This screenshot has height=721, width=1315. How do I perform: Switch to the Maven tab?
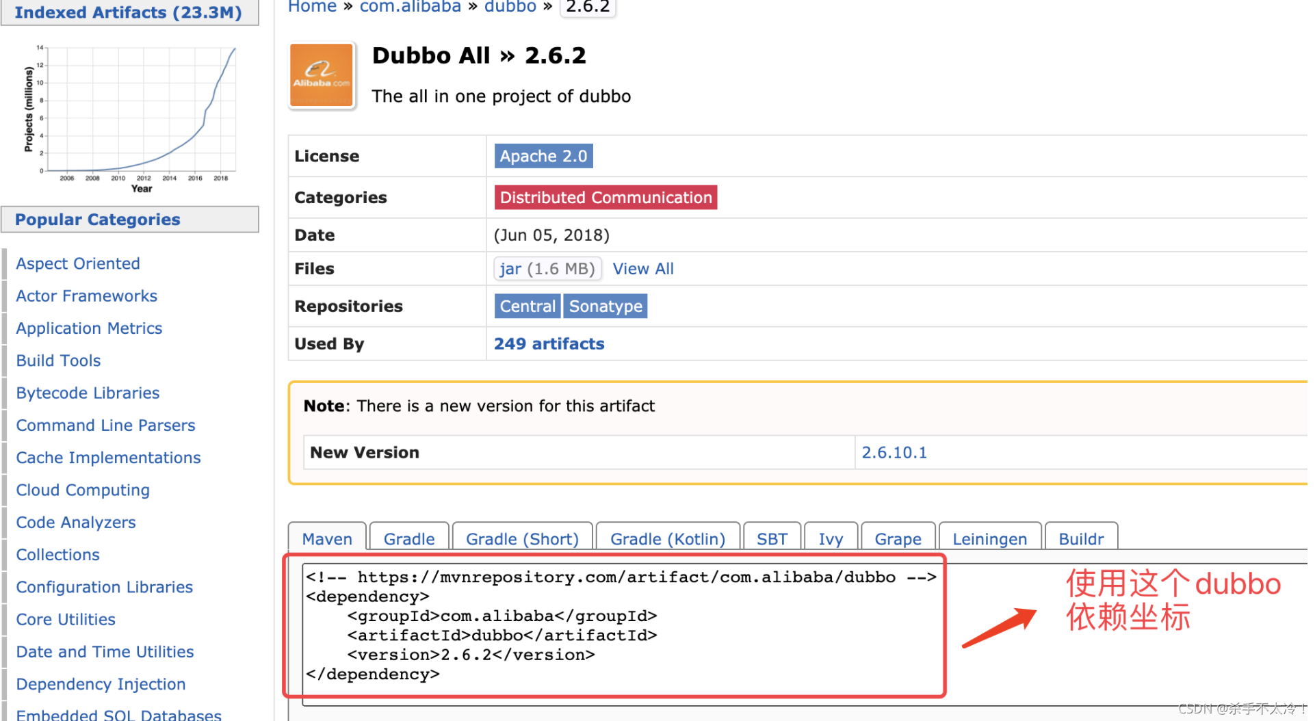pos(327,538)
